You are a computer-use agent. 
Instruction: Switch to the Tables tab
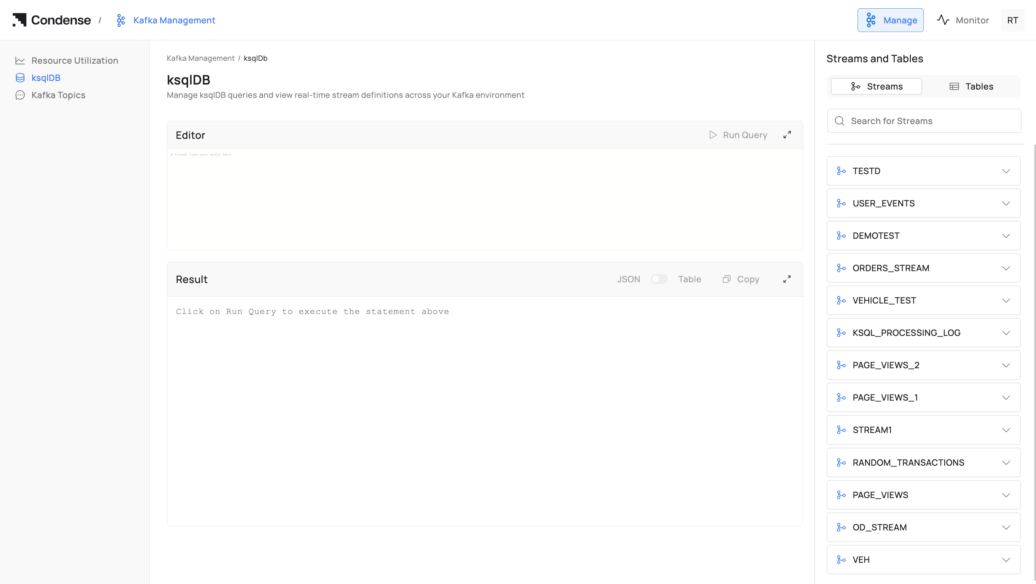coord(971,86)
